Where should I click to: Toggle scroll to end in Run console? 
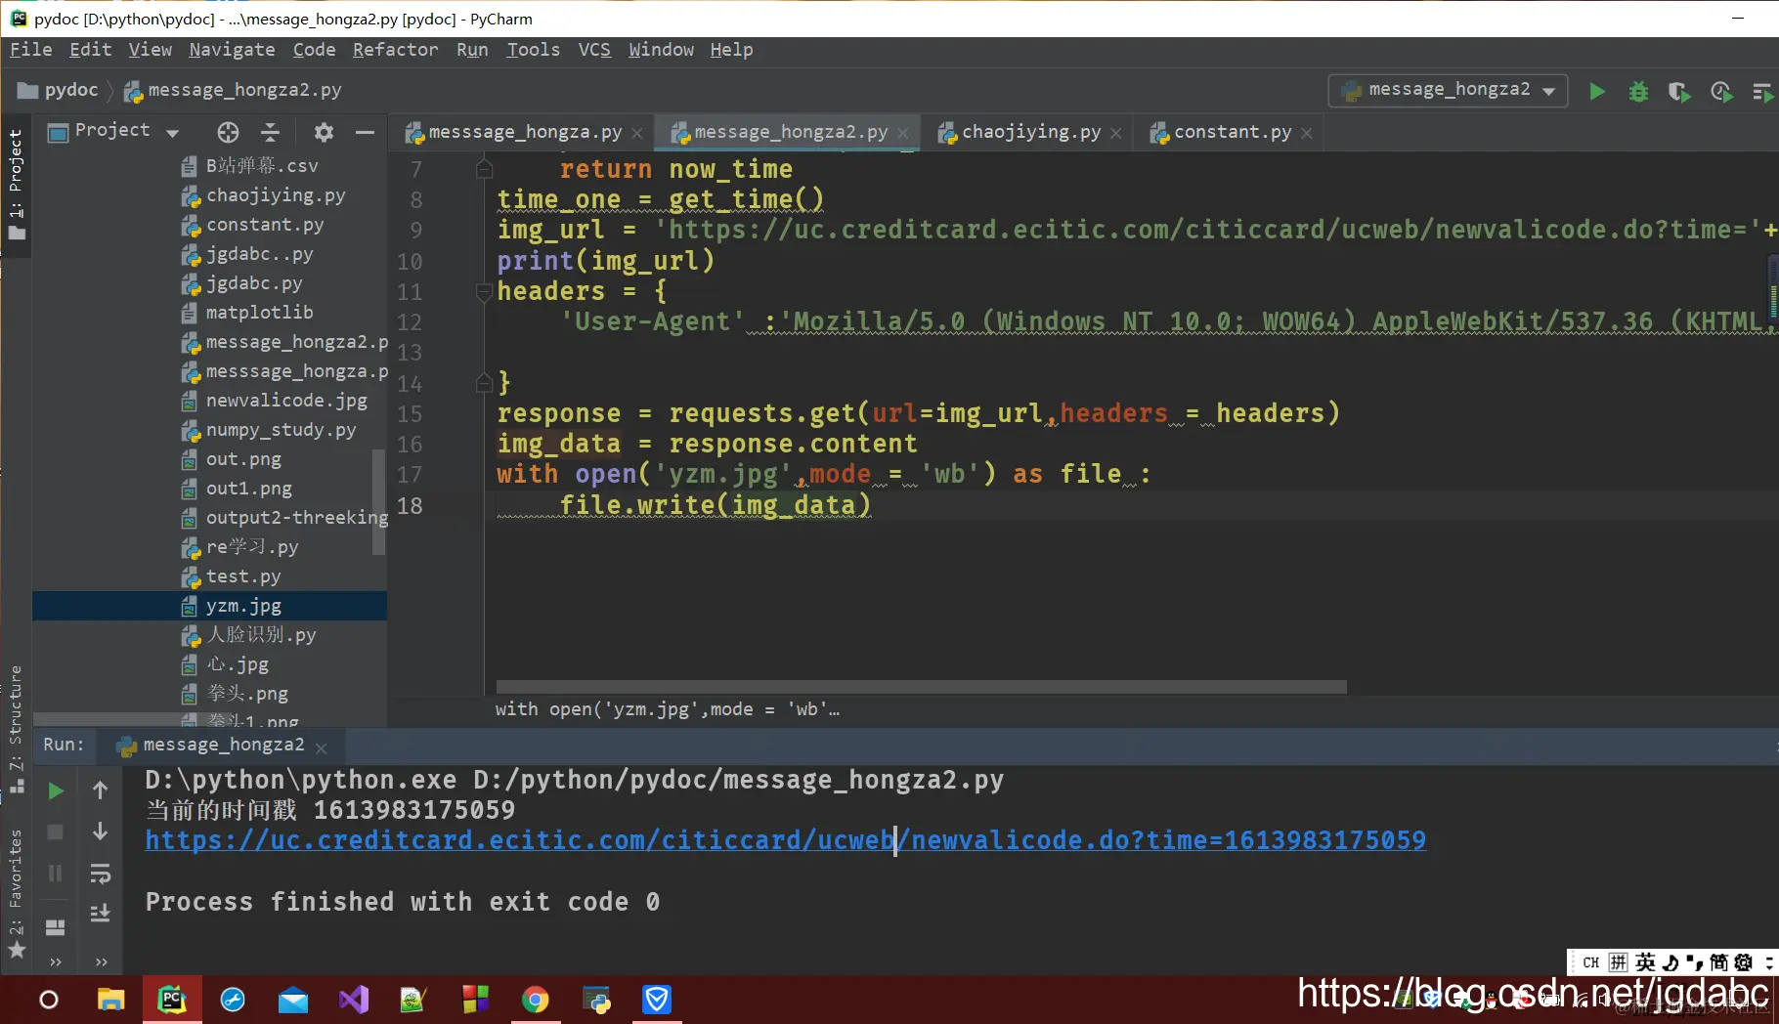[100, 914]
